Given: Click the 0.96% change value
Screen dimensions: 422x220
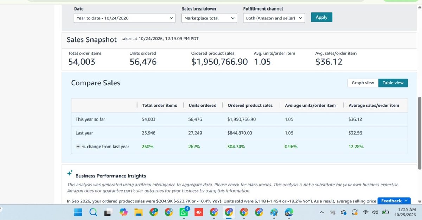Looking at the screenshot, I should [291, 147].
